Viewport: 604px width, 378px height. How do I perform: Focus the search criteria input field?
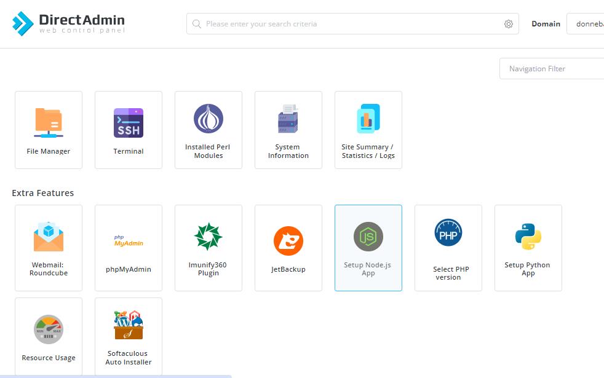click(352, 24)
